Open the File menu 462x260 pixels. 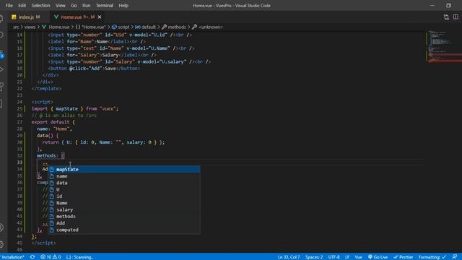(x=9, y=5)
